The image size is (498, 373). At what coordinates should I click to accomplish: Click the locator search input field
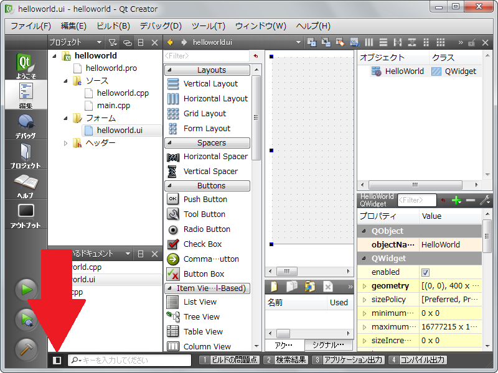coord(134,360)
